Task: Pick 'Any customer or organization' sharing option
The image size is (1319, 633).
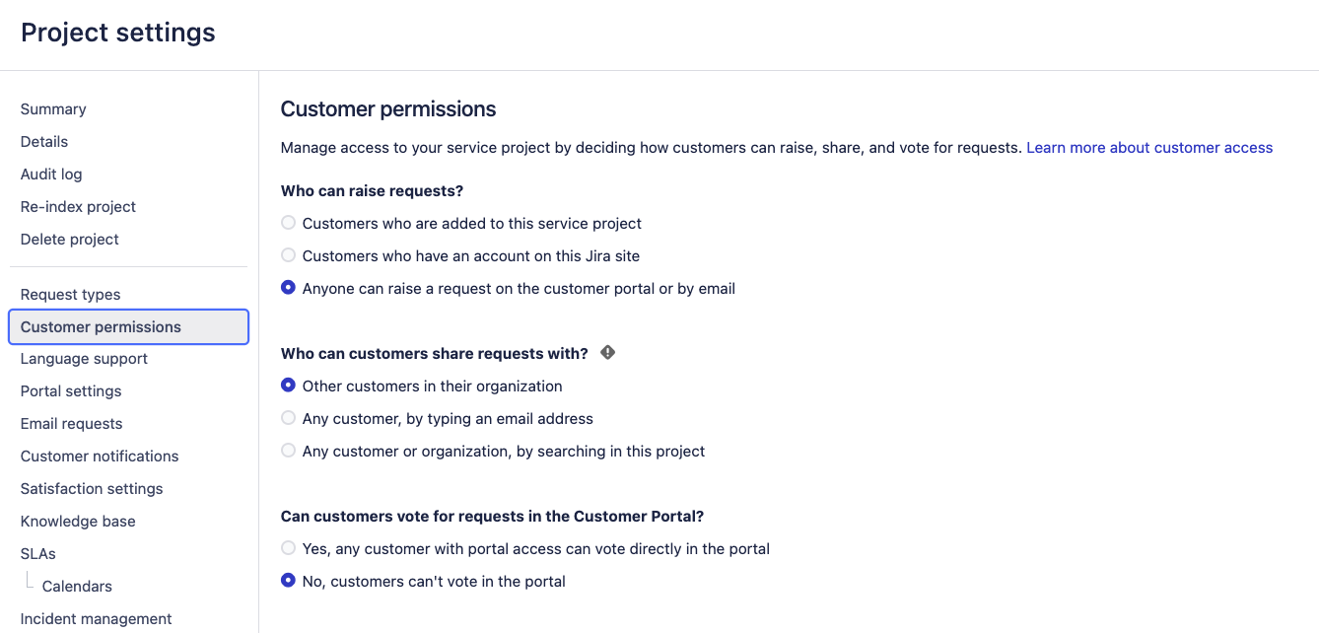Action: [x=288, y=451]
